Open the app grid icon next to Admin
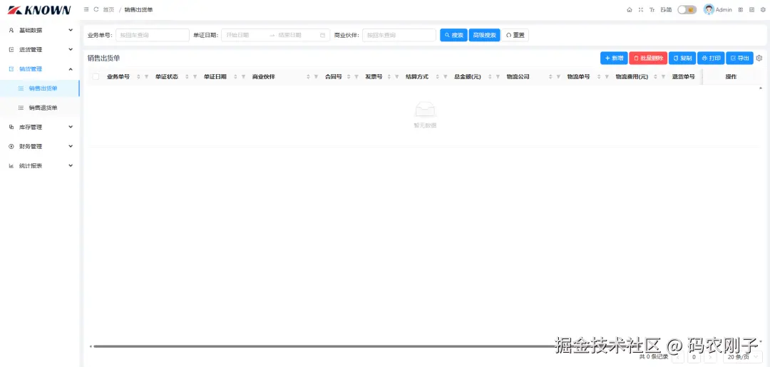Screen dimensions: 770x367 point(741,10)
